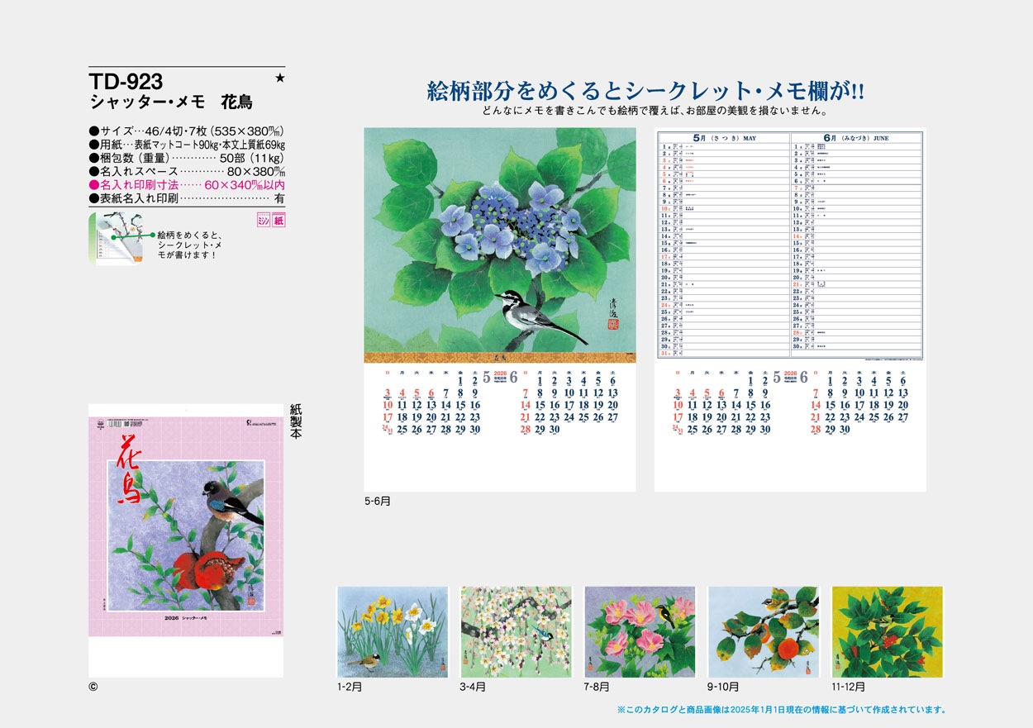Click the pink ミシン perforation icon
The height and width of the screenshot is (728, 1033).
264,221
